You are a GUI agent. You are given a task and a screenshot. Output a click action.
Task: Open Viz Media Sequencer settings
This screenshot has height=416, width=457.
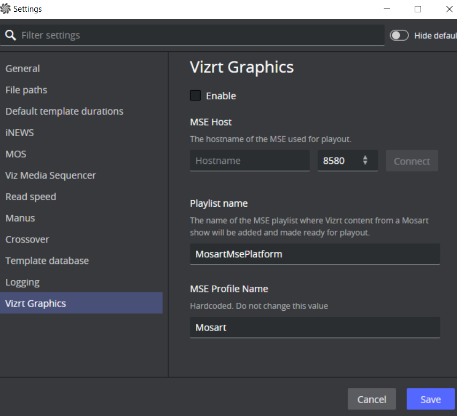pos(50,175)
